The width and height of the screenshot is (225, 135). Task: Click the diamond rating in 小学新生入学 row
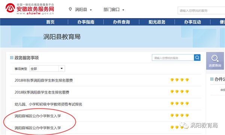(x=179, y=115)
